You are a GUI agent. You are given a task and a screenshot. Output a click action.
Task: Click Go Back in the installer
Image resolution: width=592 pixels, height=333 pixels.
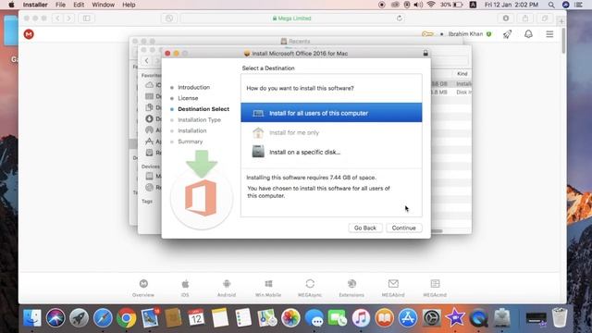[364, 228]
